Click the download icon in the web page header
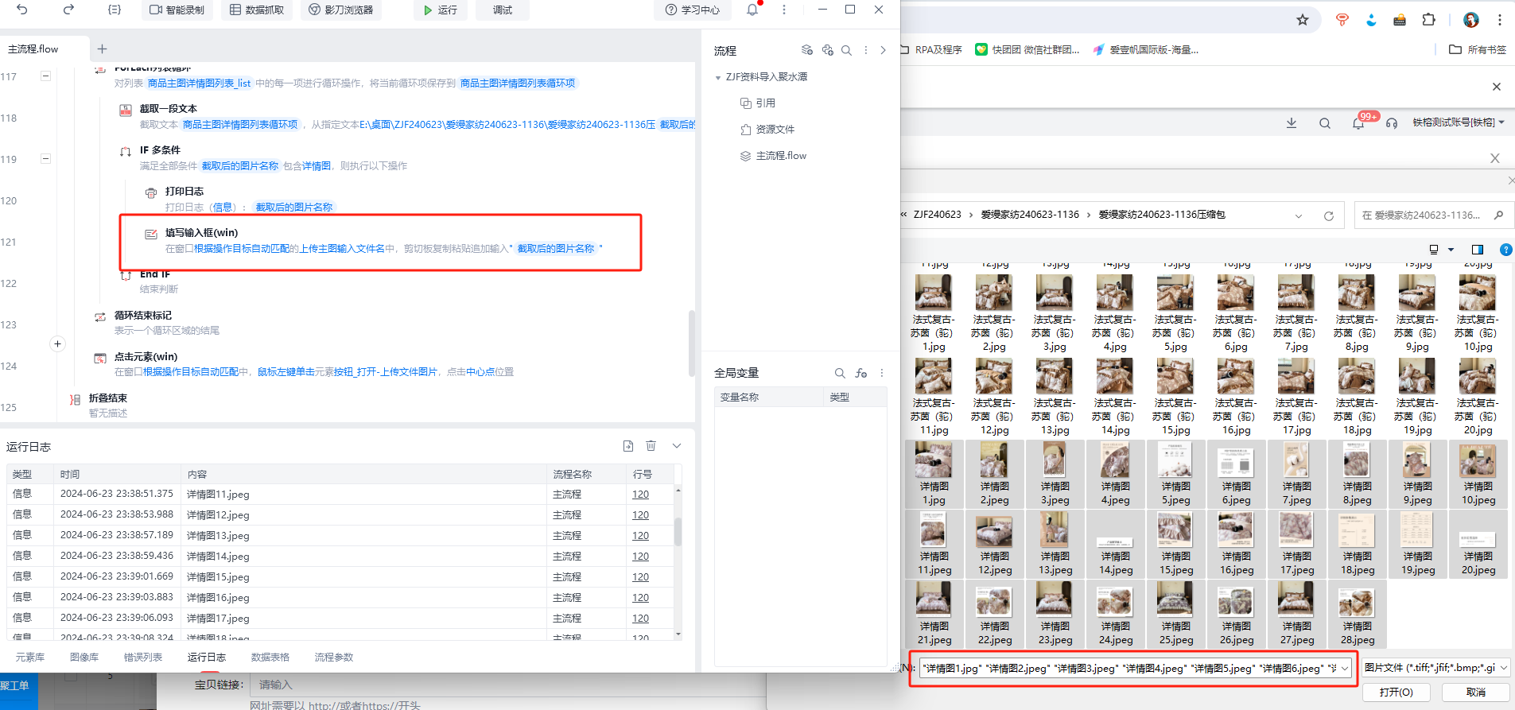The image size is (1515, 710). (1292, 123)
